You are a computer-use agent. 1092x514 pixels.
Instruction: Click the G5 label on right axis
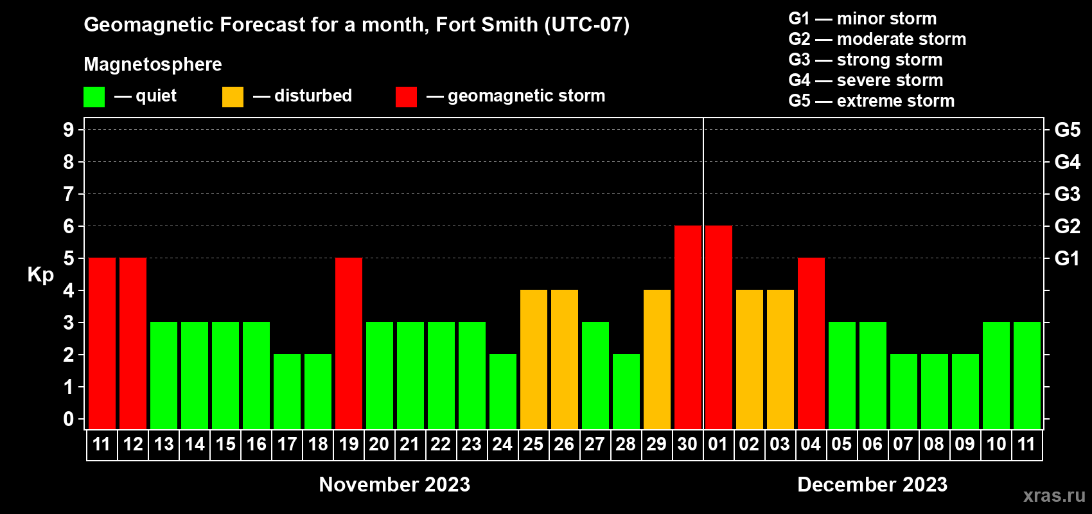tap(1068, 130)
